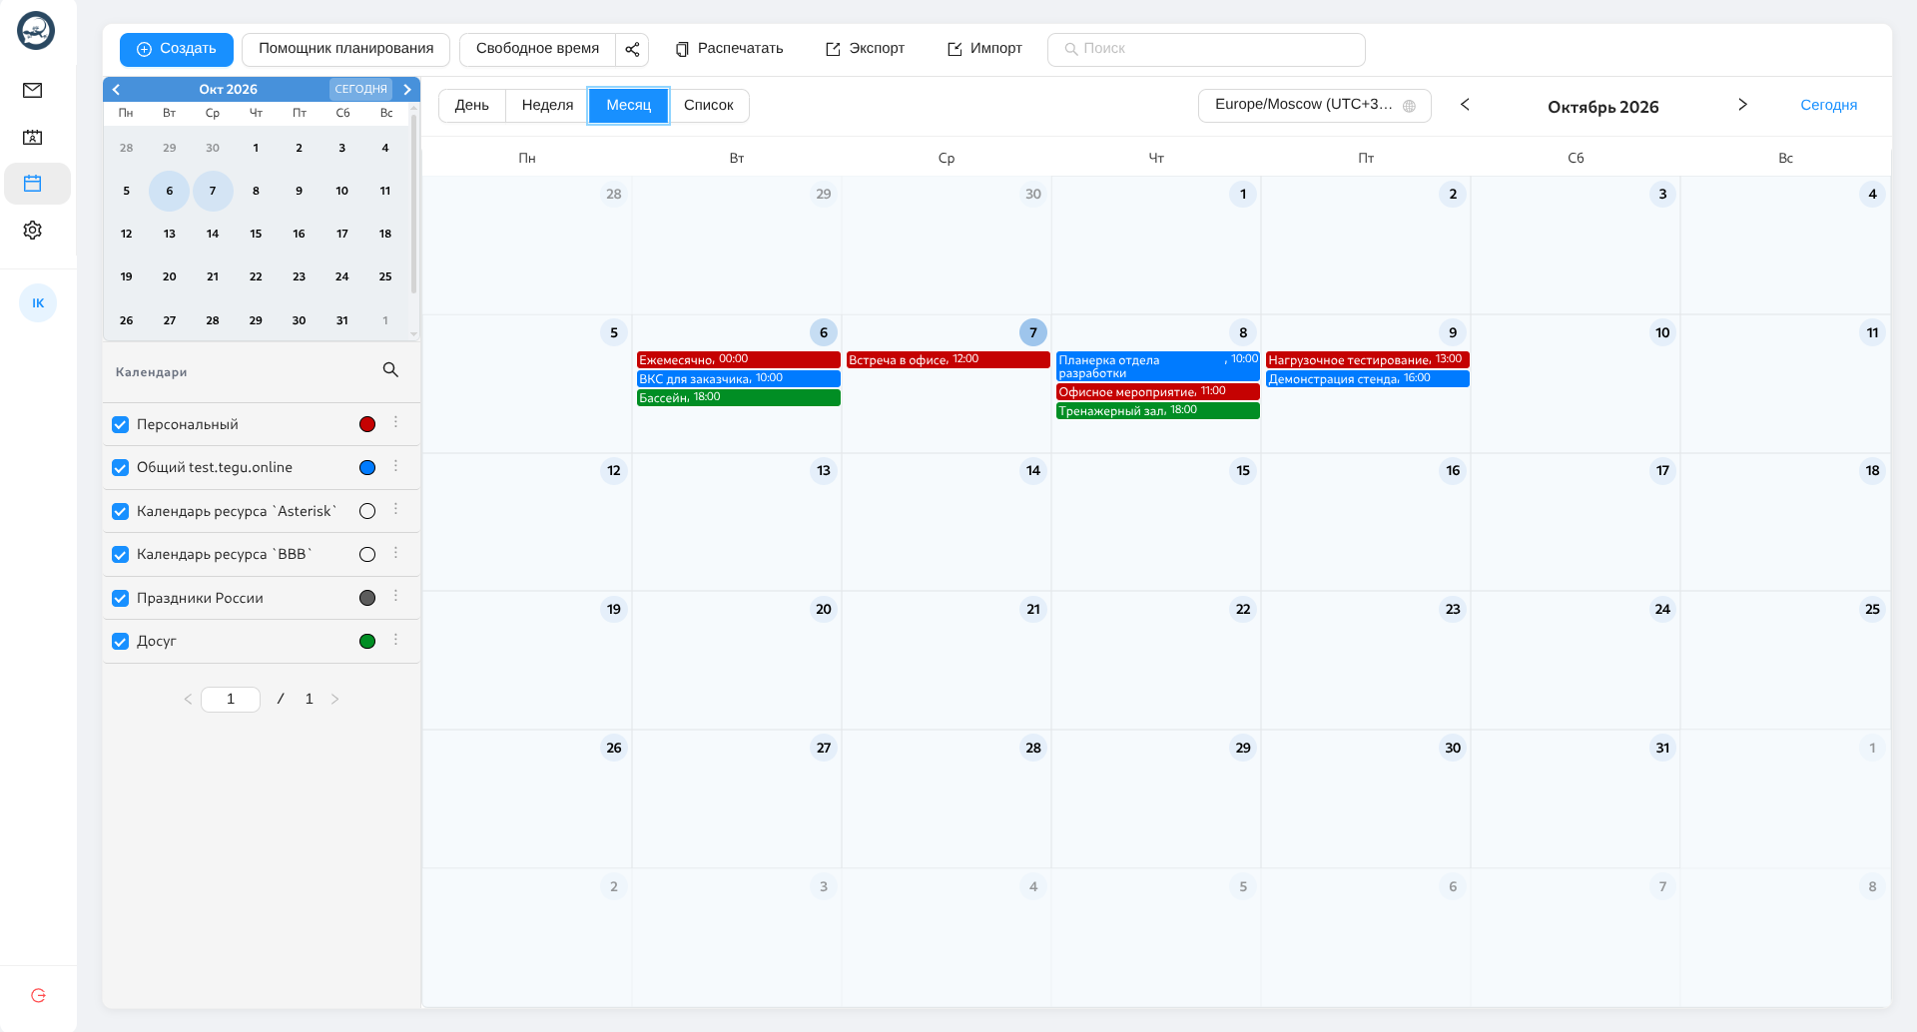Open the Europe/Moscow timezone dropdown
The height and width of the screenshot is (1032, 1917).
click(x=1314, y=105)
